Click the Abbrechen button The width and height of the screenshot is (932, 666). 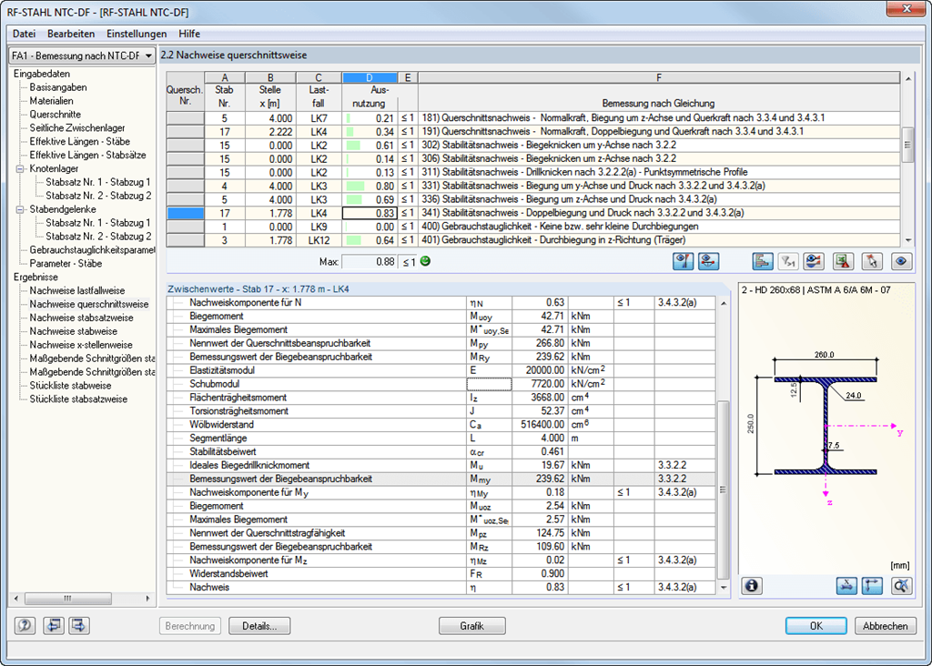[886, 626]
